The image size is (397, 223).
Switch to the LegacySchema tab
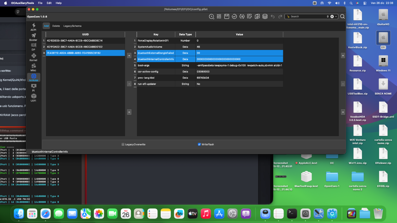(72, 26)
